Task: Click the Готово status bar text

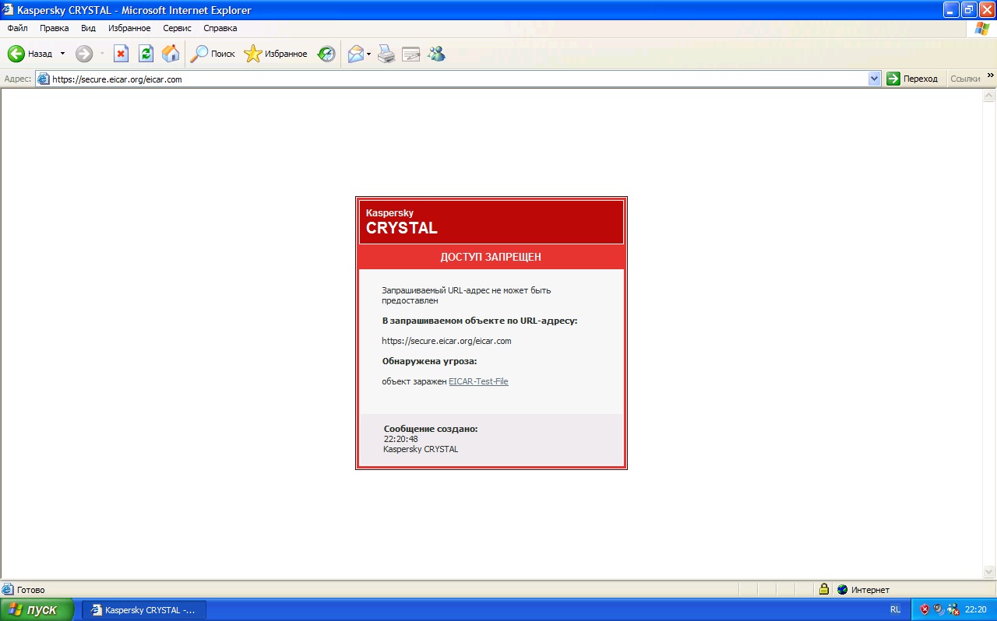Action: 30,590
